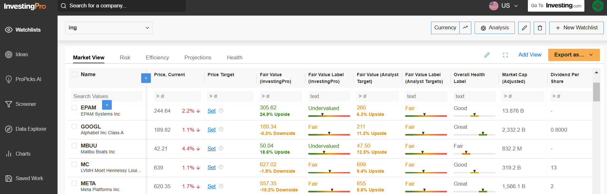The height and width of the screenshot is (194, 607).
Task: Click the trash delete watchlist button
Action: pyautogui.click(x=540, y=28)
